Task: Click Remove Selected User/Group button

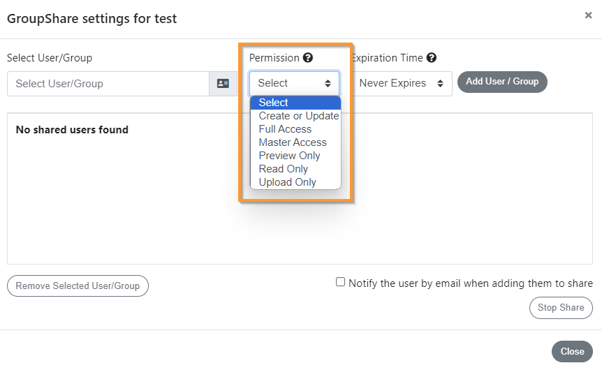Action: point(78,286)
